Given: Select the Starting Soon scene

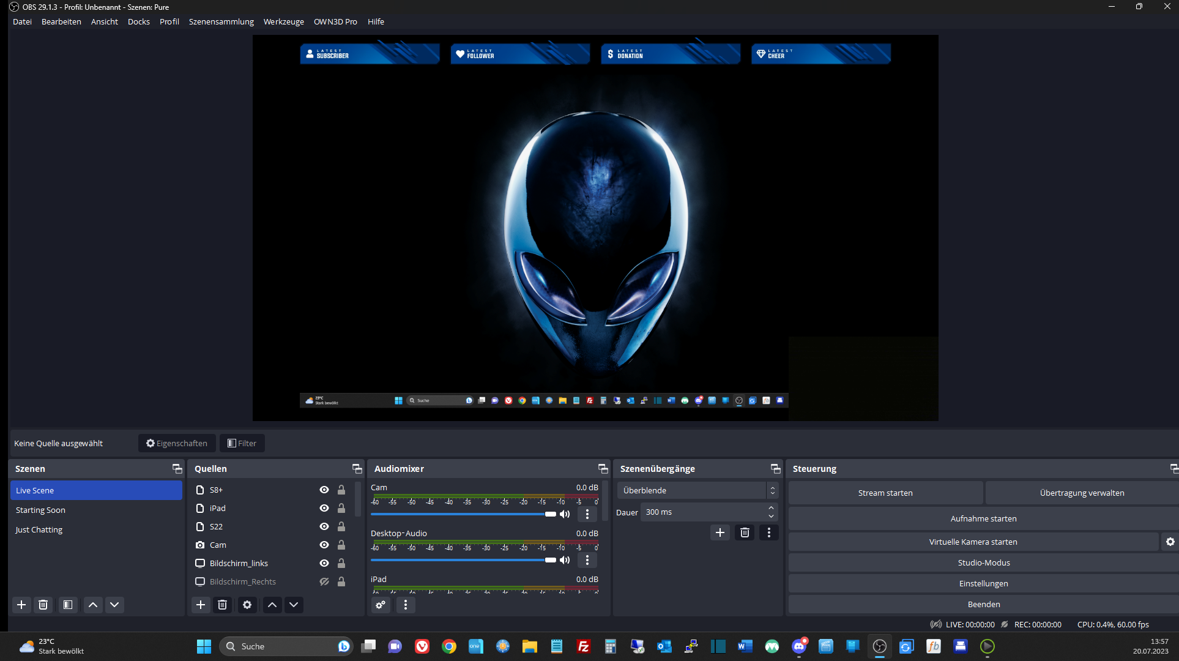Looking at the screenshot, I should point(96,510).
